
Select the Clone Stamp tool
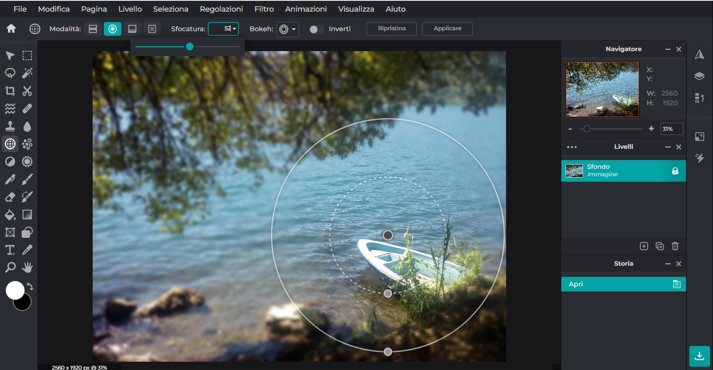(x=10, y=126)
